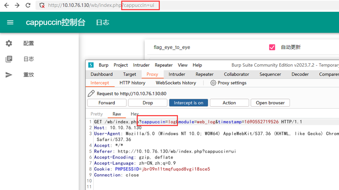Click the Burp Suite logo icon

pyautogui.click(x=91, y=65)
